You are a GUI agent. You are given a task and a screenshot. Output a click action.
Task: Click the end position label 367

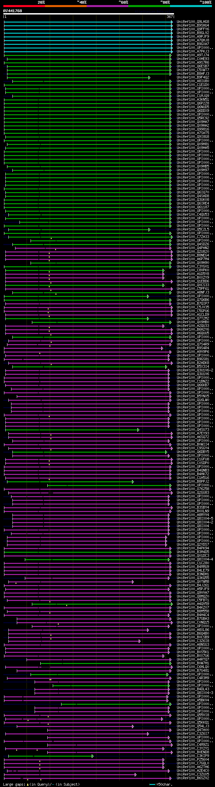(169, 17)
